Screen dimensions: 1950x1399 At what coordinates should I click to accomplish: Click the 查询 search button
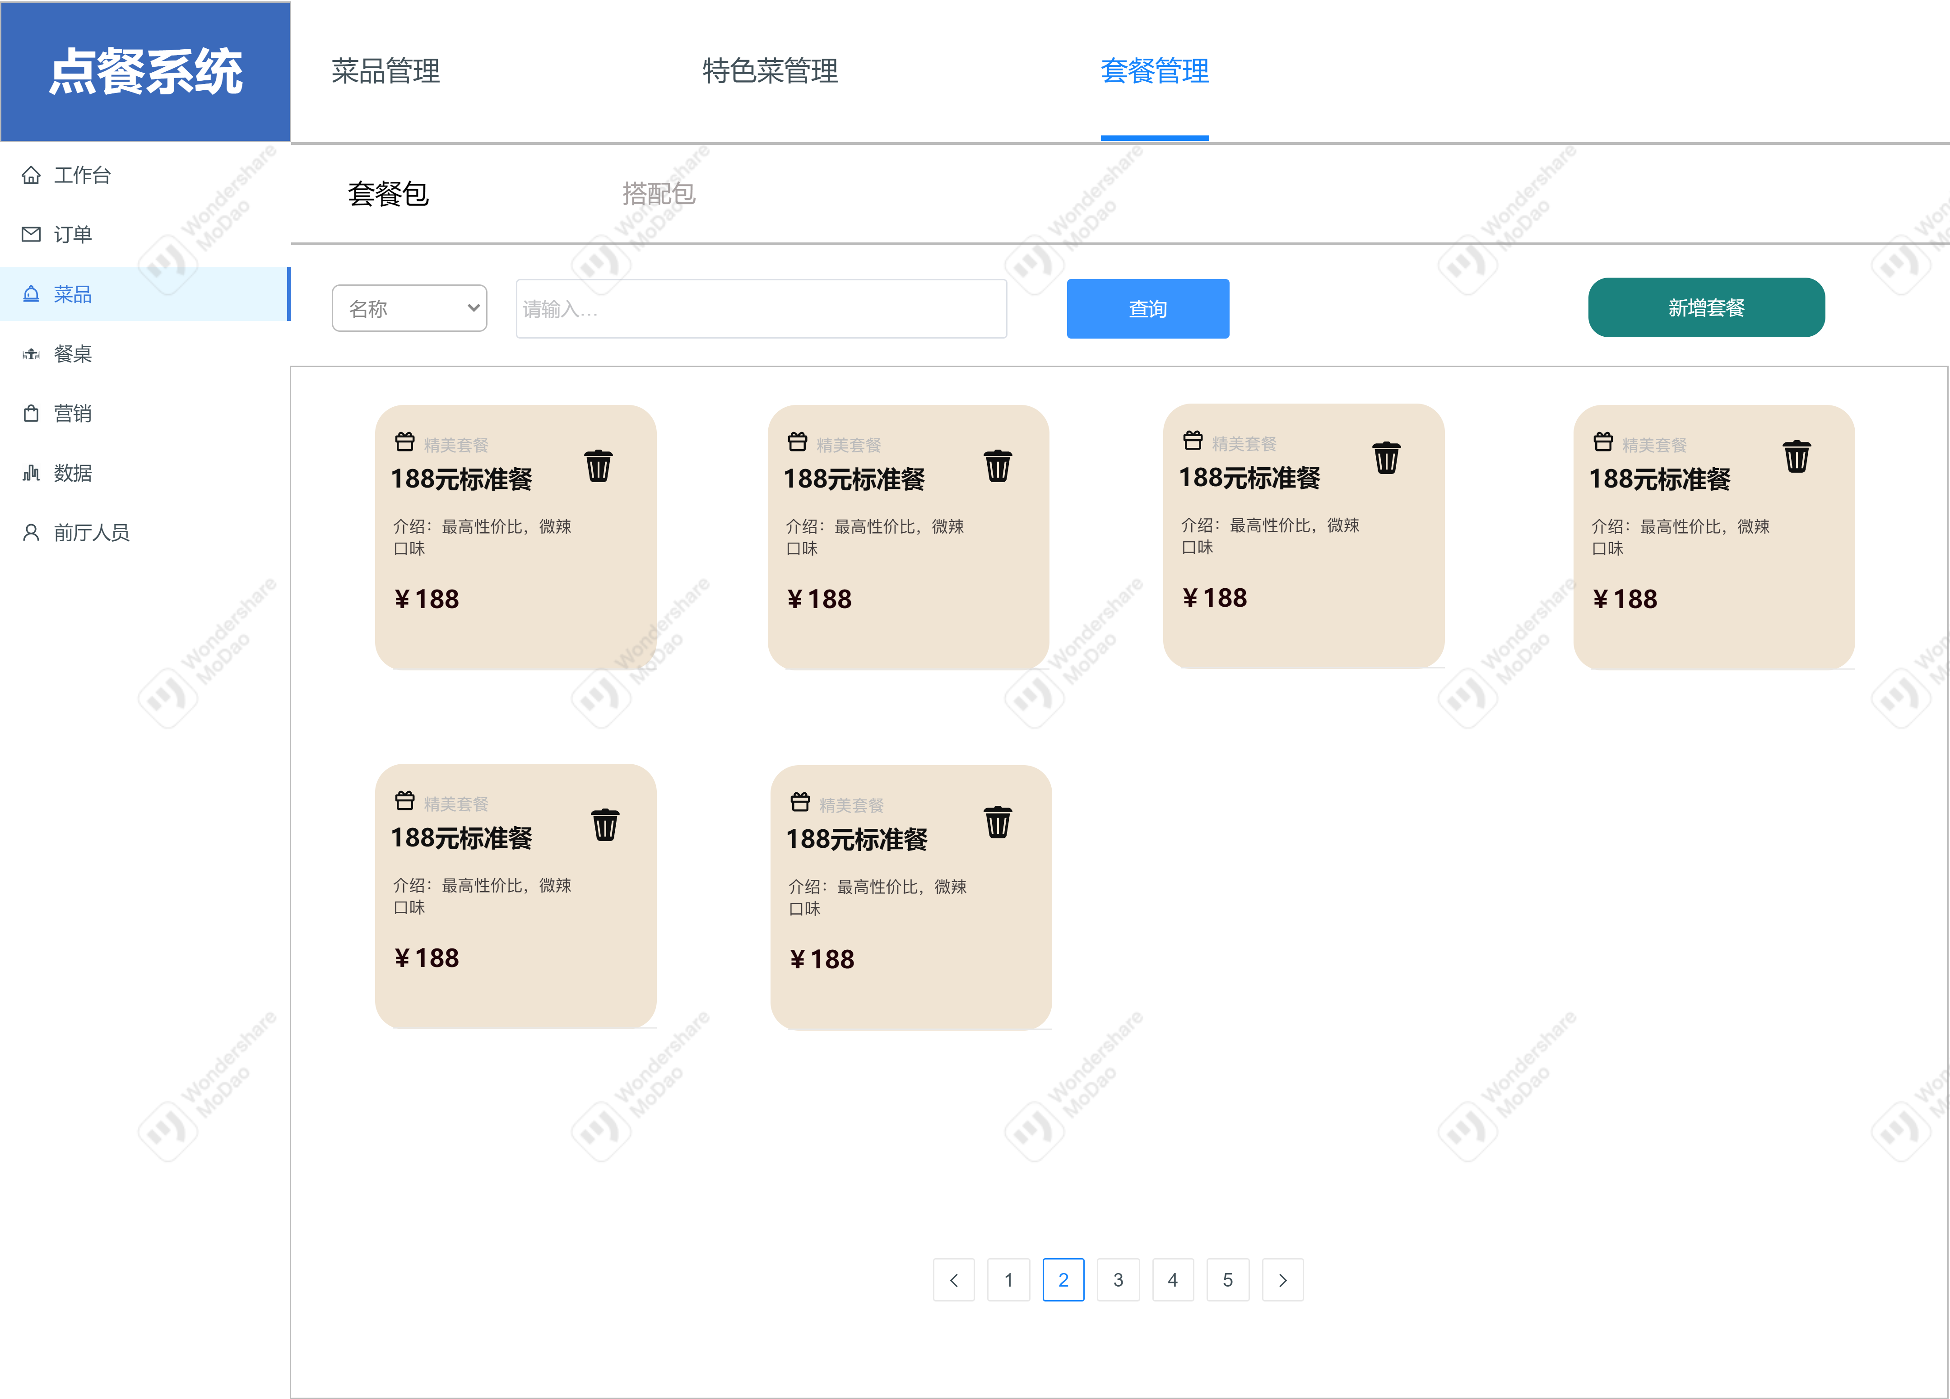tap(1148, 309)
